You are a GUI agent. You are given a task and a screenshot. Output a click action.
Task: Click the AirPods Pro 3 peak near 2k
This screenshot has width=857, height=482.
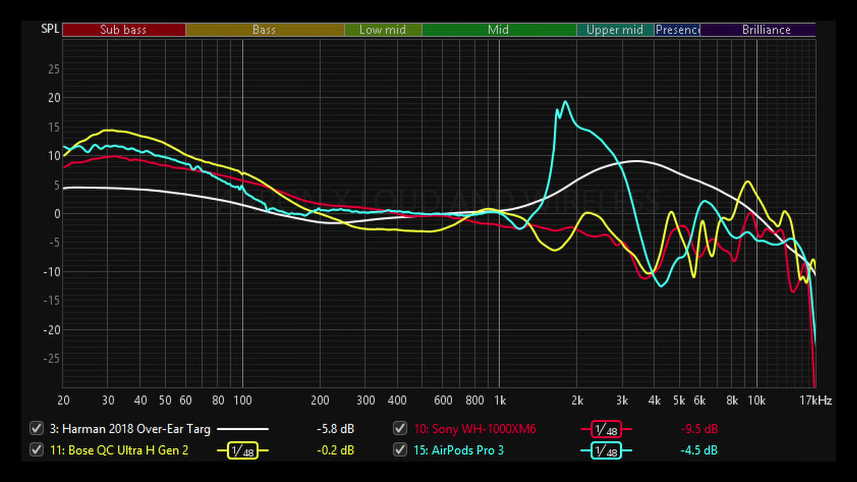coord(565,102)
